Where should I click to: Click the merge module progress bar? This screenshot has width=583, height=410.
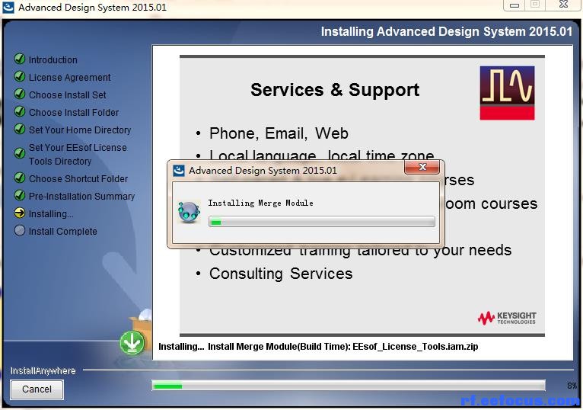[322, 222]
